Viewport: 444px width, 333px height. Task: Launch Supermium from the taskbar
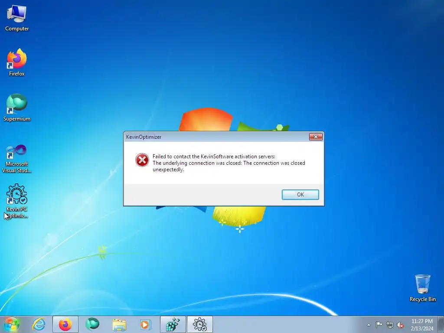[92, 324]
